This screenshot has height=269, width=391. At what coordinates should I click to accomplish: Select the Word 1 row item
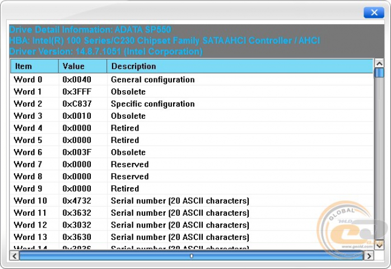tap(27, 91)
